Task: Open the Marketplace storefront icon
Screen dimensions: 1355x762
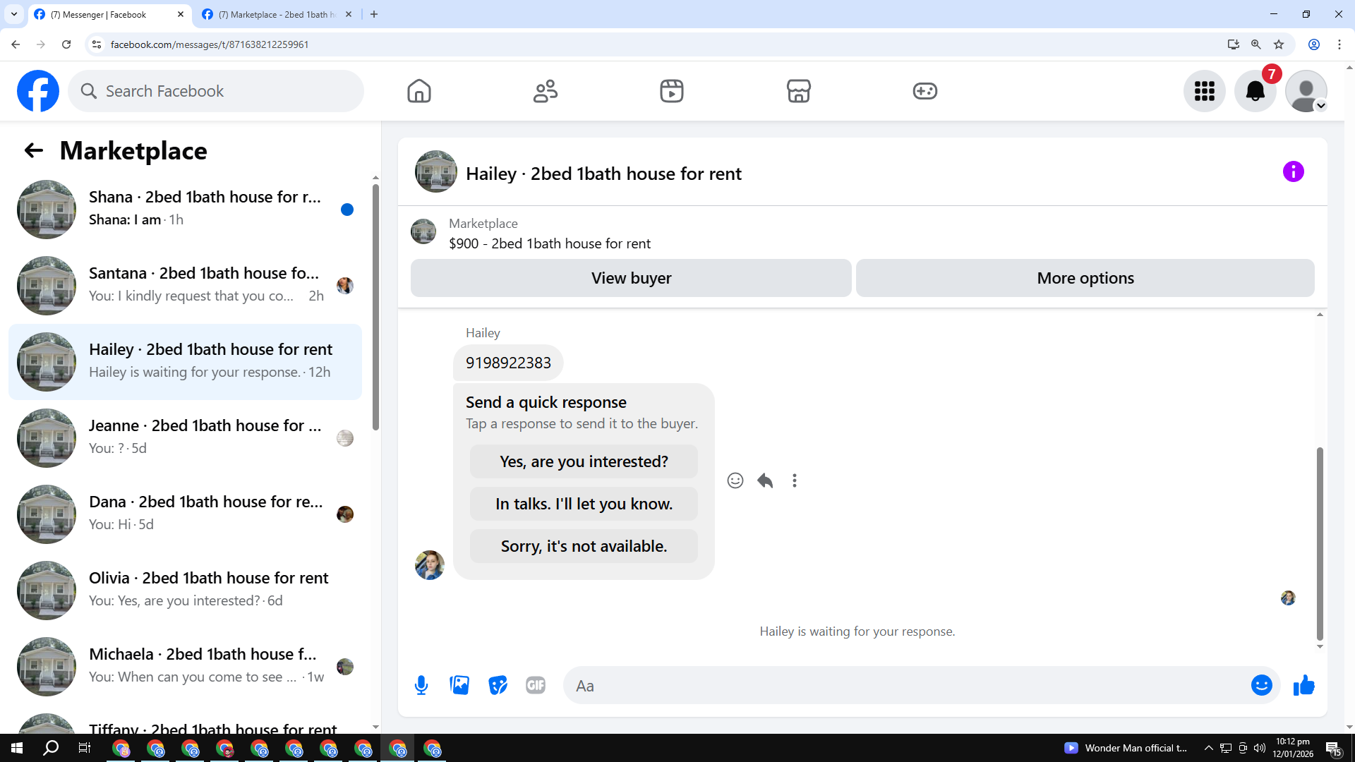Action: [x=798, y=91]
